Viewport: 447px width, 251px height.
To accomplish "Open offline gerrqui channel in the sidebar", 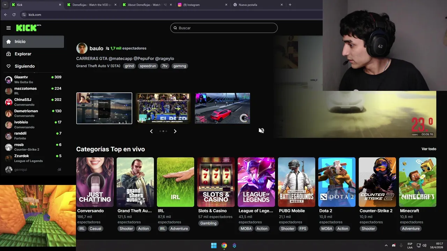I will coord(33,169).
